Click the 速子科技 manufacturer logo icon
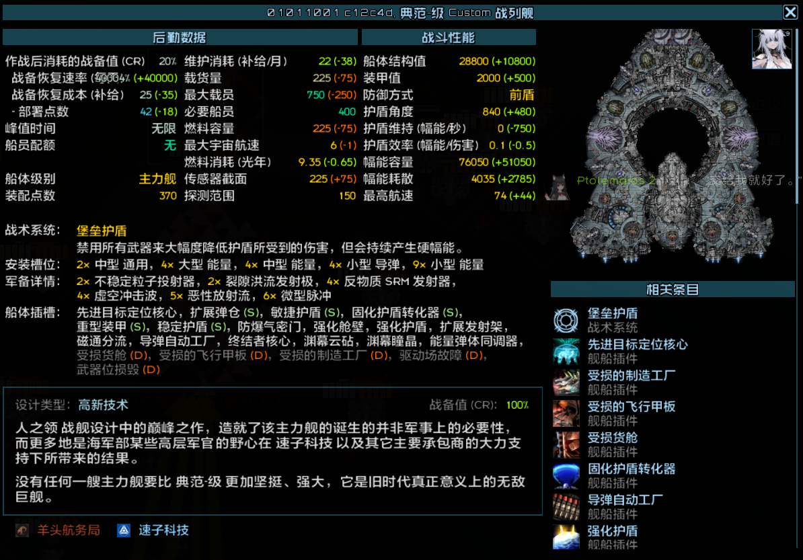Image resolution: width=803 pixels, height=560 pixels. coord(124,530)
